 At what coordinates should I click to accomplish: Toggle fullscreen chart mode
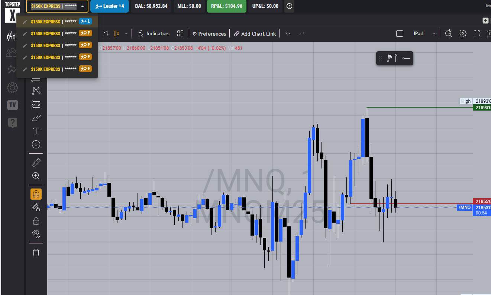(x=477, y=34)
